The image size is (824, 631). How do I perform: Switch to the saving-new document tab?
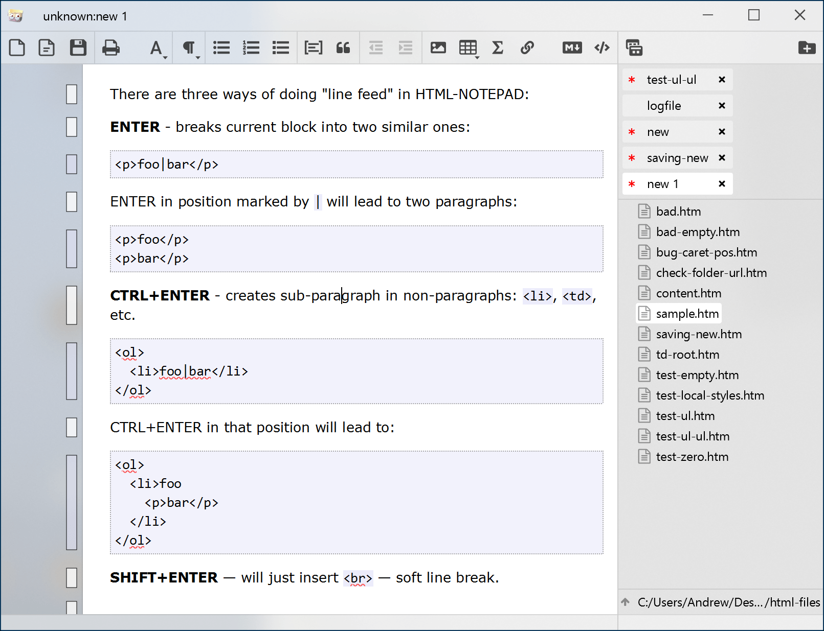(677, 158)
